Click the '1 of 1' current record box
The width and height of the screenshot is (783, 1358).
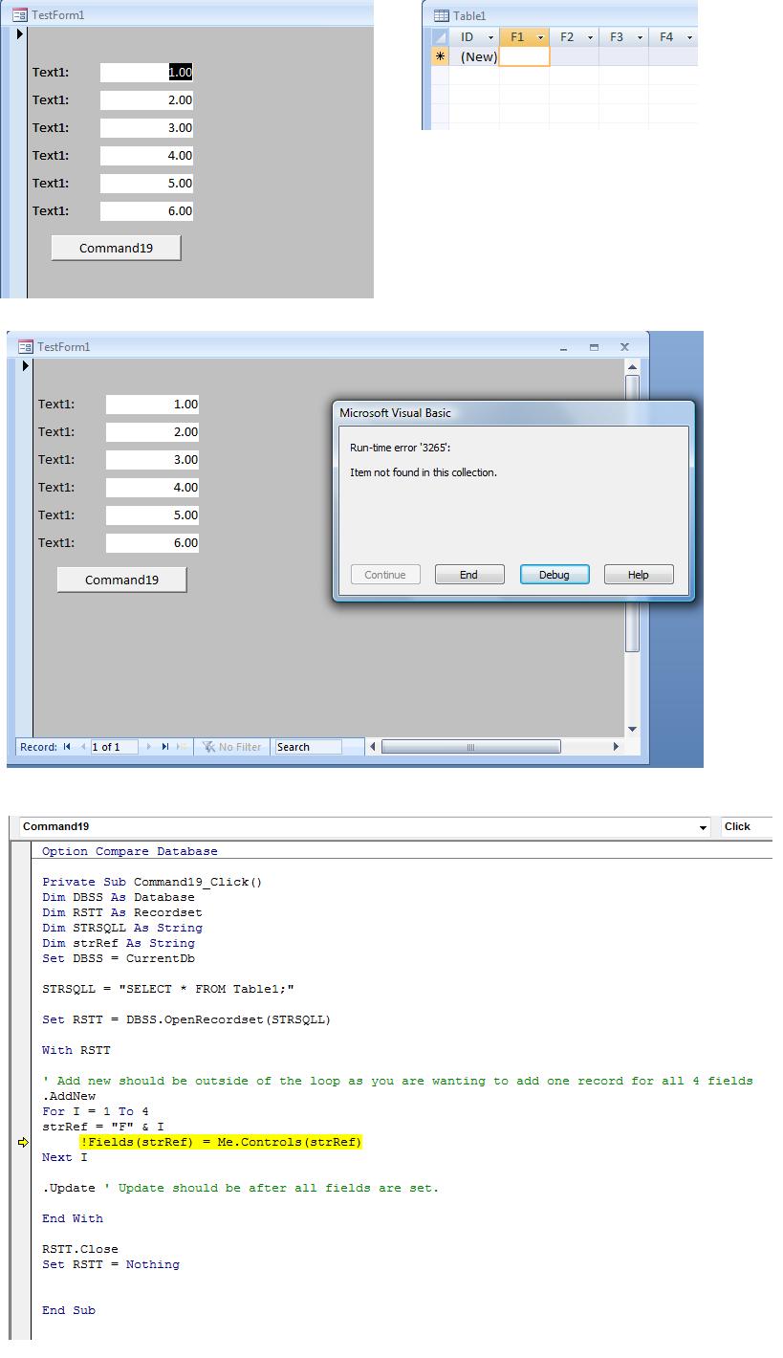tap(114, 747)
